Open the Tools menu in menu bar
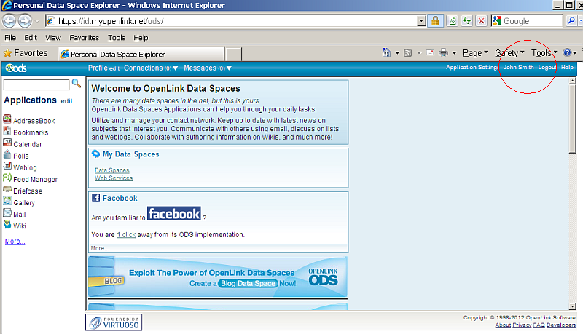The height and width of the screenshot is (334, 583). point(117,38)
